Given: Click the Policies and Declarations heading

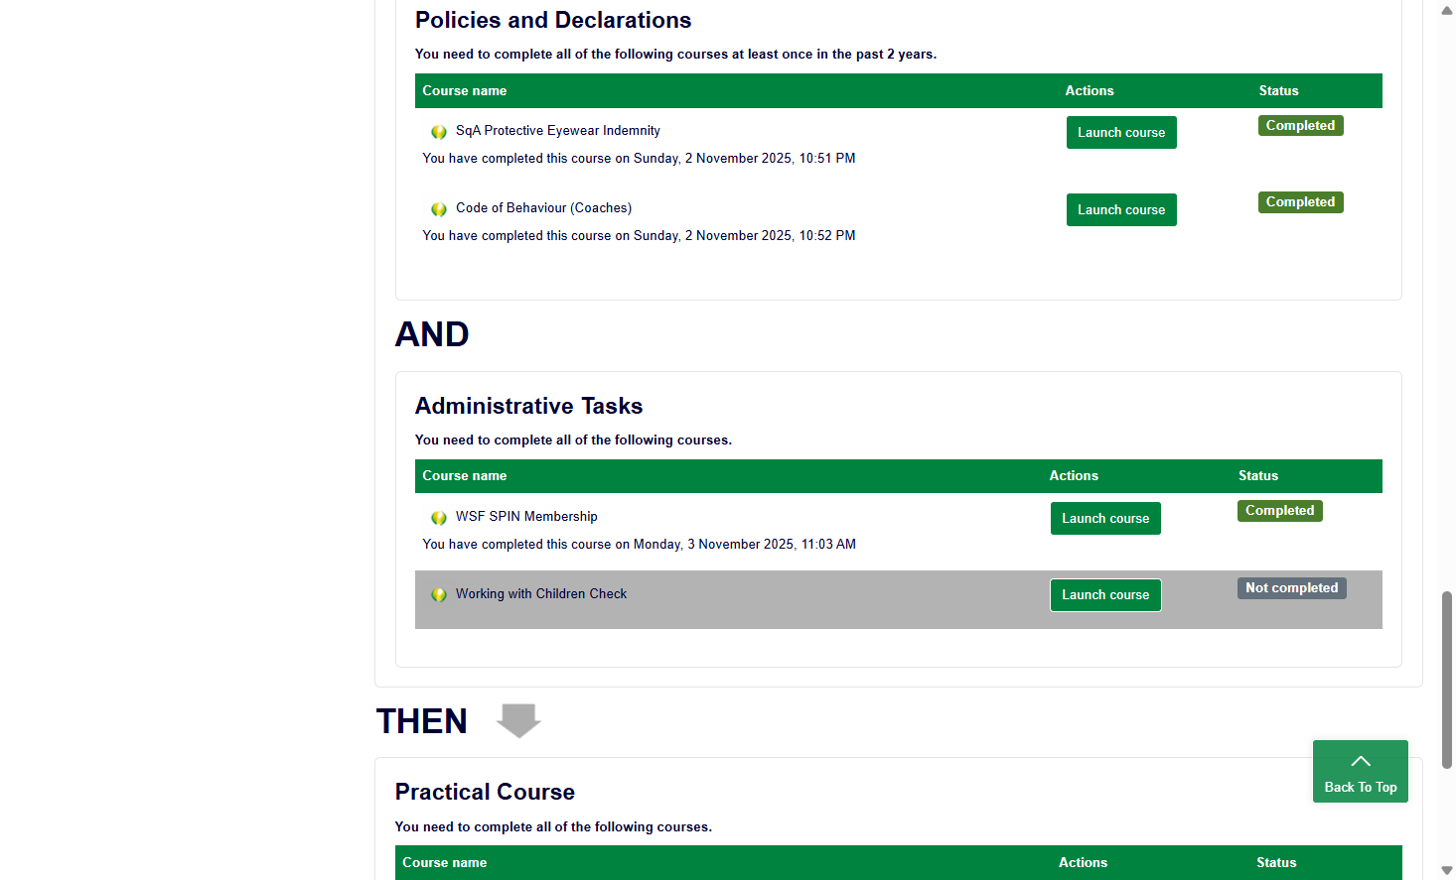Looking at the screenshot, I should pyautogui.click(x=553, y=20).
